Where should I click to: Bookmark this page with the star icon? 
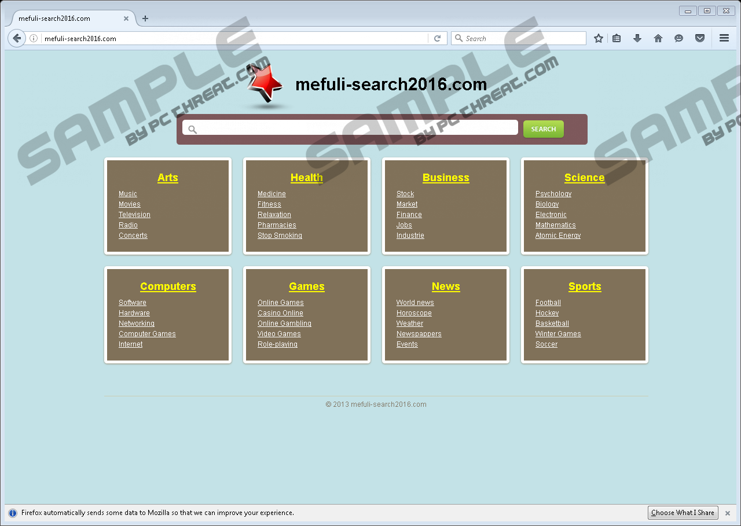pos(599,38)
